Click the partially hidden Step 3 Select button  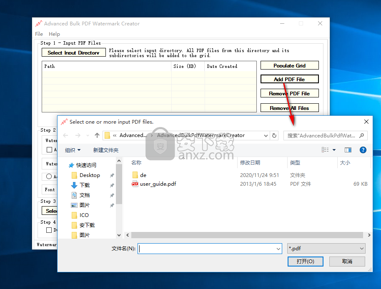click(x=50, y=211)
